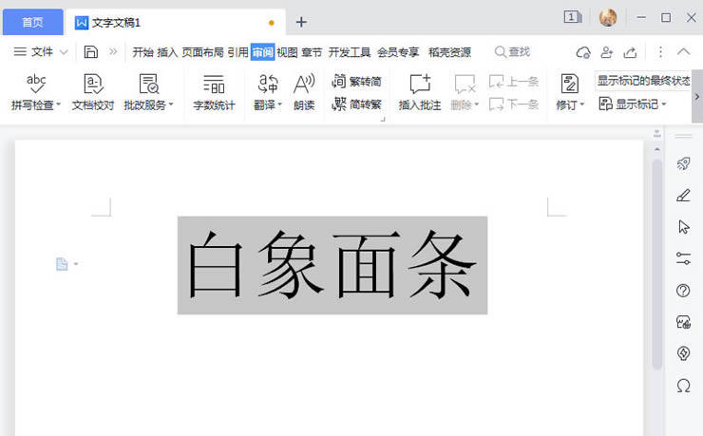Run 拼写检查 spell check

(x=35, y=92)
